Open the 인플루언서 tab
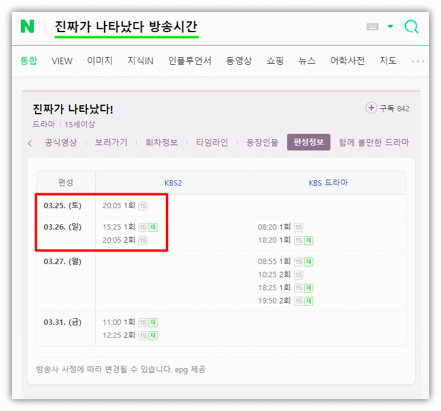Image resolution: width=441 pixels, height=411 pixels. pos(190,61)
